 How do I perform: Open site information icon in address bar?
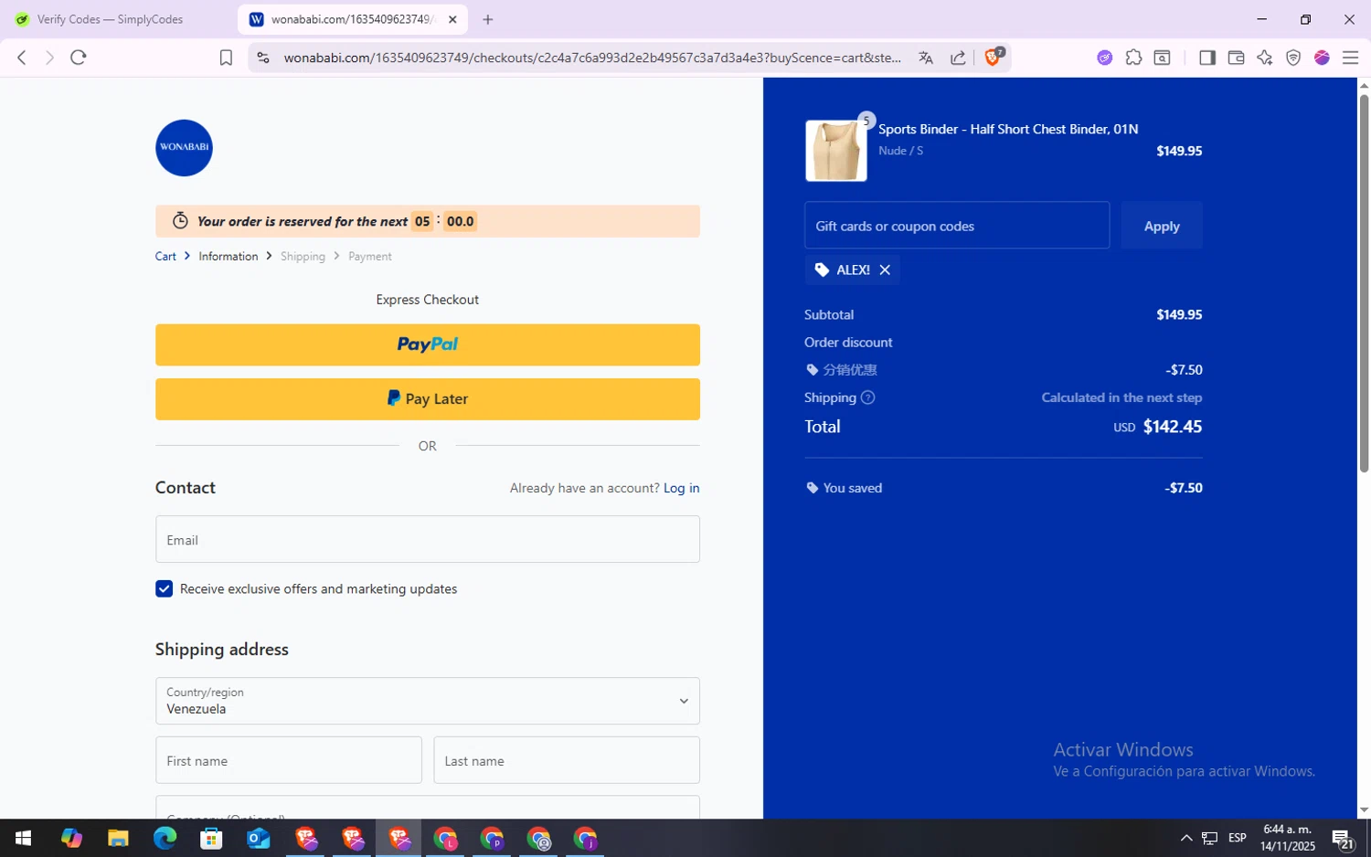point(263,58)
